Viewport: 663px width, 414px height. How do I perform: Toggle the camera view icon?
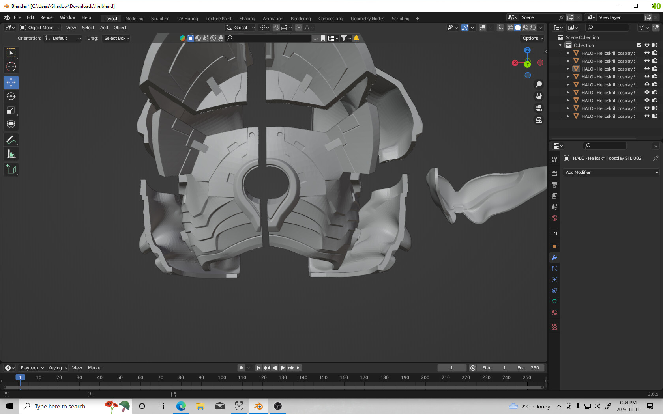click(539, 108)
